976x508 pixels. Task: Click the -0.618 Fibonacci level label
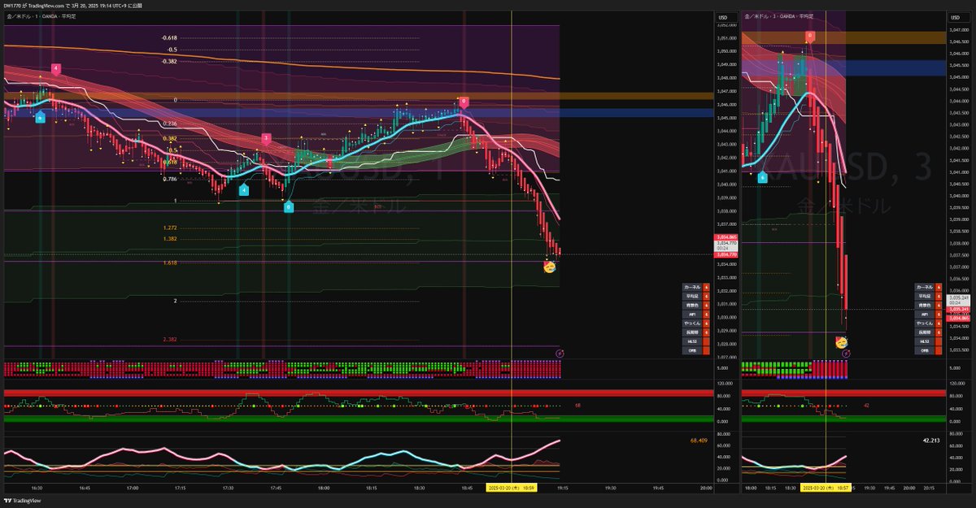pyautogui.click(x=169, y=38)
